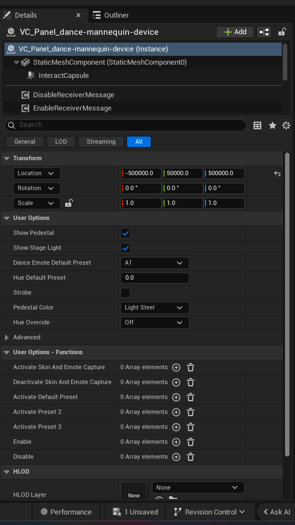This screenshot has width=295, height=525.
Task: Switch to the Outliner tab
Action: 111,15
